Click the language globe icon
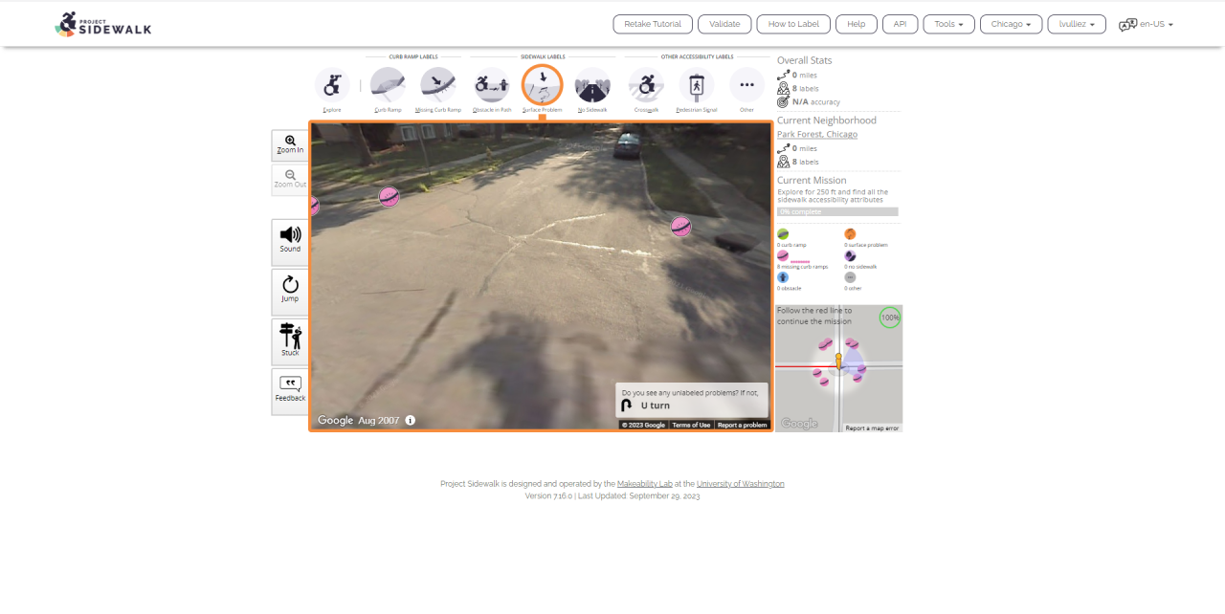 (1127, 25)
